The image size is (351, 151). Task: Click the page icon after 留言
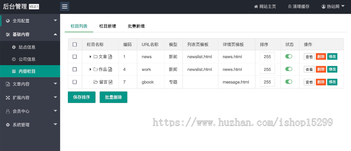[x=111, y=82]
